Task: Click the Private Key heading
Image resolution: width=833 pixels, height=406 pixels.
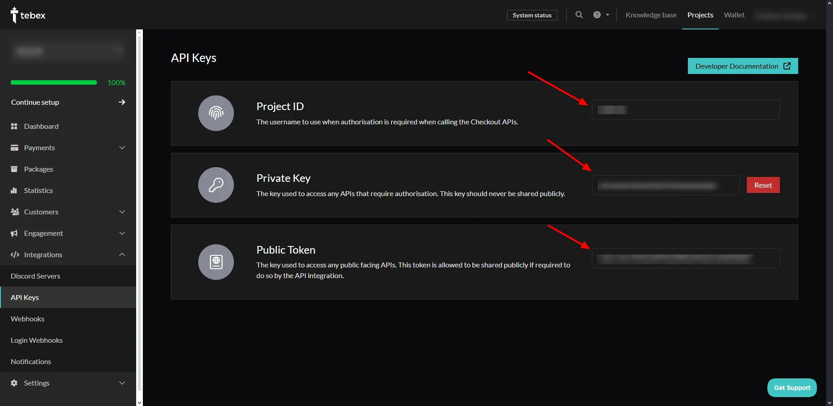Action: [x=283, y=178]
